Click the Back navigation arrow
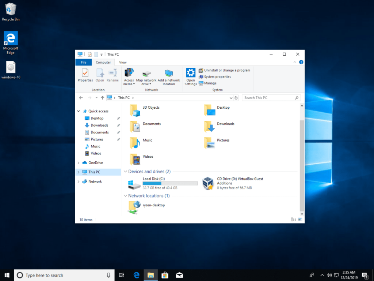 click(x=81, y=98)
